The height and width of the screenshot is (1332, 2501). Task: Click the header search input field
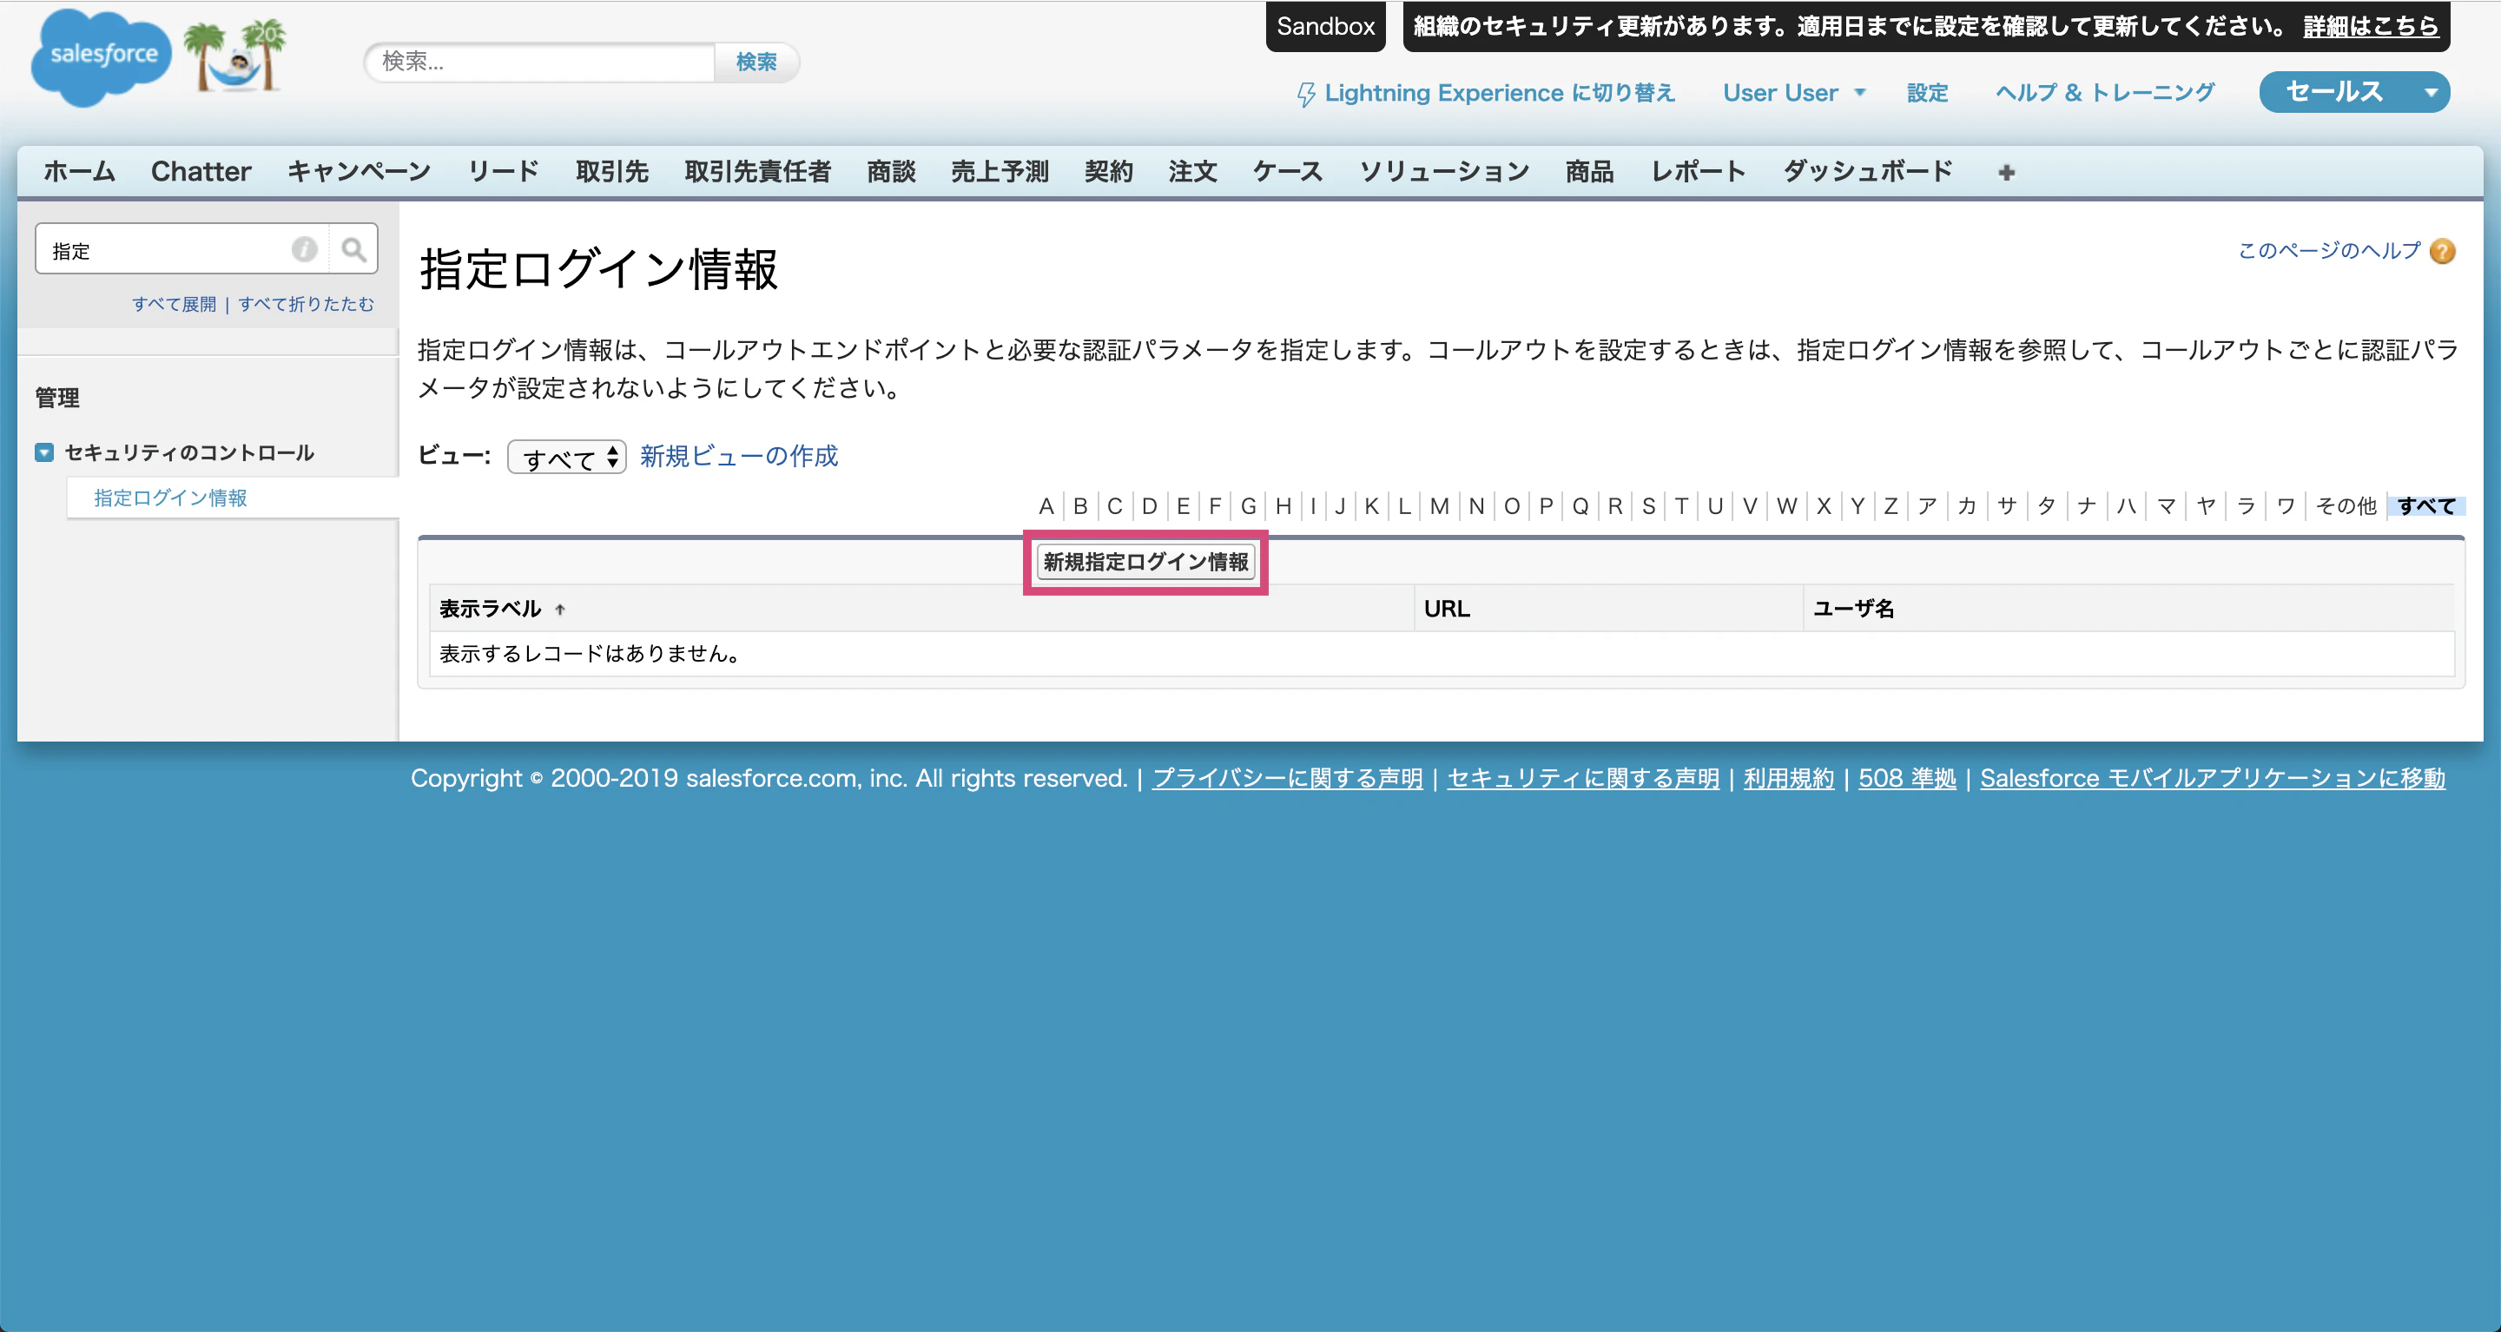[540, 63]
